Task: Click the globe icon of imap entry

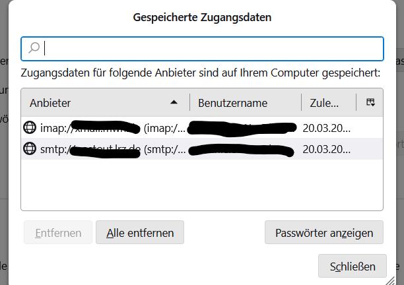Action: 30,127
